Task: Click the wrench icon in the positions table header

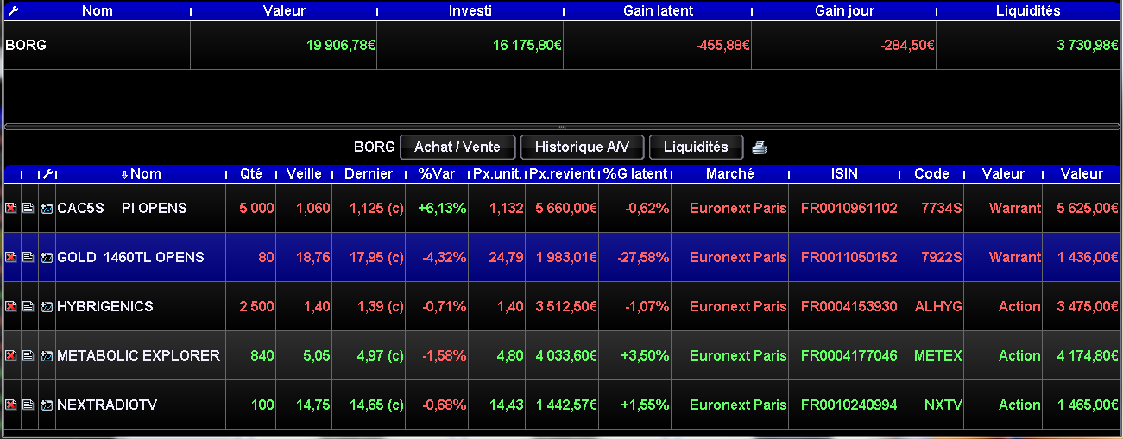Action: click(48, 174)
